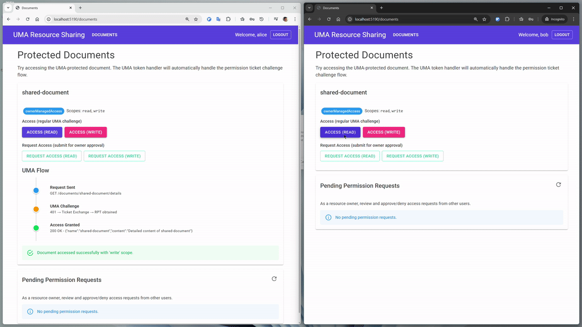Image resolution: width=582 pixels, height=327 pixels.
Task: Click ACCESS (WRITE) button in bob's window
Action: tap(384, 132)
